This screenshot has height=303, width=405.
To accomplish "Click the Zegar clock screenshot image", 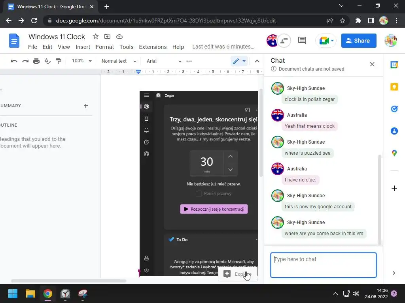I will 199,183.
